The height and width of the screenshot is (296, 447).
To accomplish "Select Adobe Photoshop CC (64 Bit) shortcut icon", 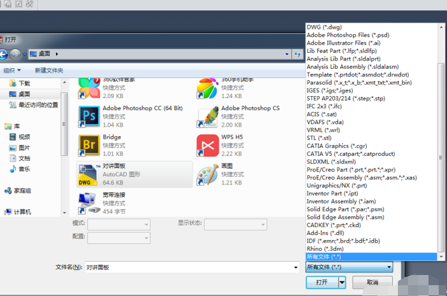I will pyautogui.click(x=89, y=116).
